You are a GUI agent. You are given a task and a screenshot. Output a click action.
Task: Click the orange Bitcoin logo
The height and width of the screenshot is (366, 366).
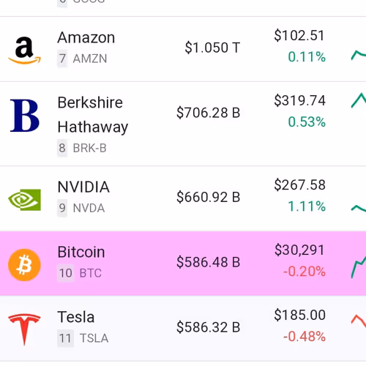pyautogui.click(x=24, y=265)
